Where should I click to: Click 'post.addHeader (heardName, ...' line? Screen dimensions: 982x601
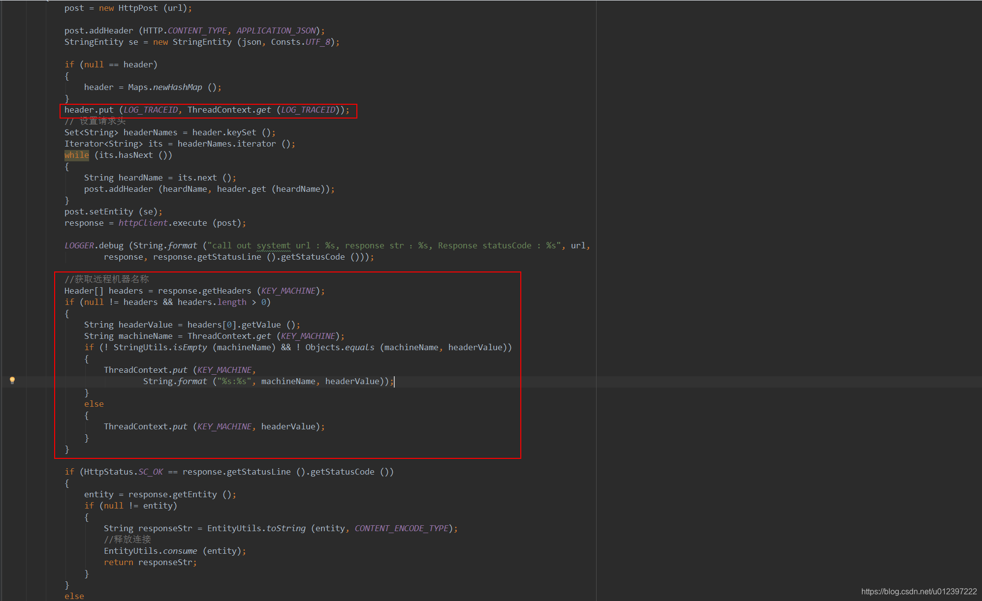[x=209, y=189]
